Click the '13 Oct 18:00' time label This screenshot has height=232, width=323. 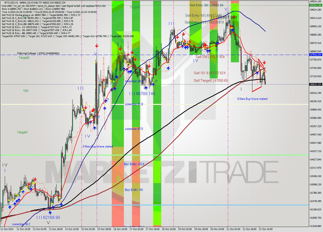(x=56, y=229)
